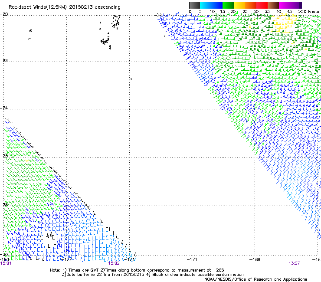The image size is (321, 282).
Task: Click the '-177' longitude axis label
Action: pyautogui.click(x=67, y=259)
